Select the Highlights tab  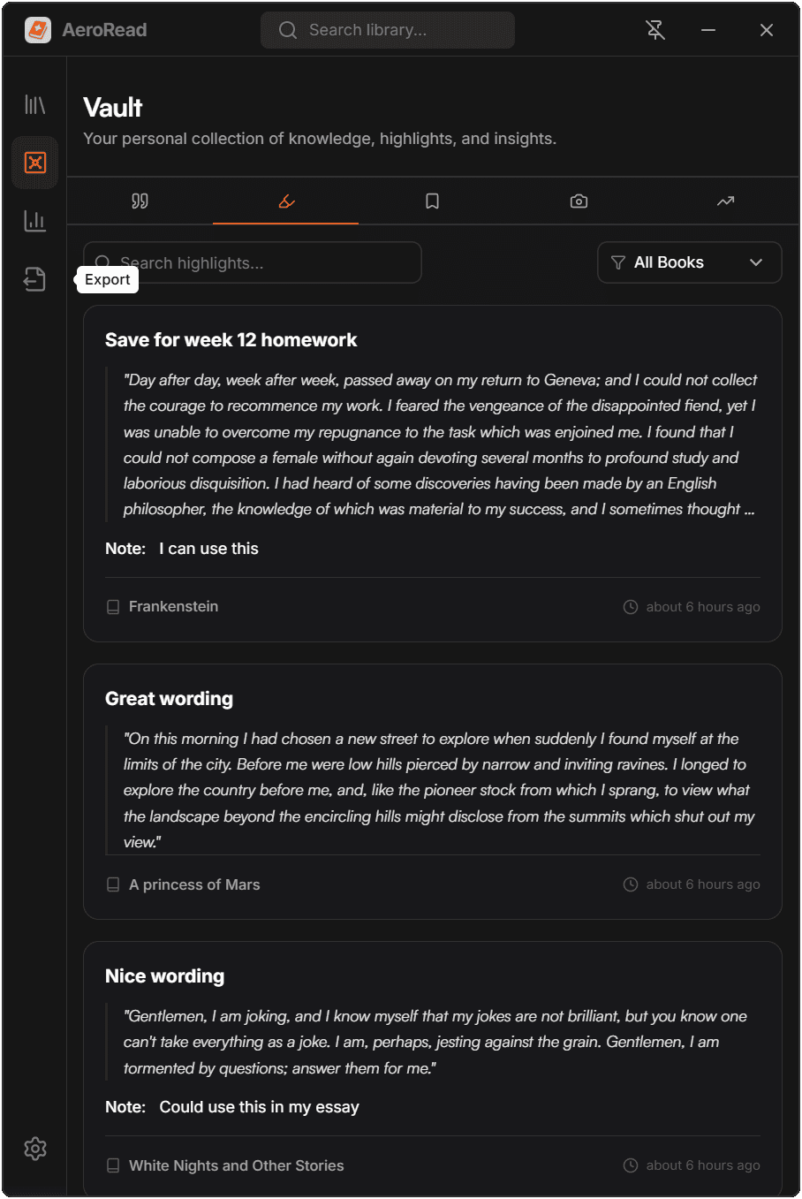[x=285, y=201]
